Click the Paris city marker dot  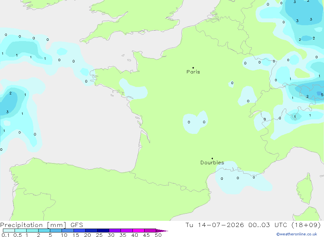click(193, 68)
